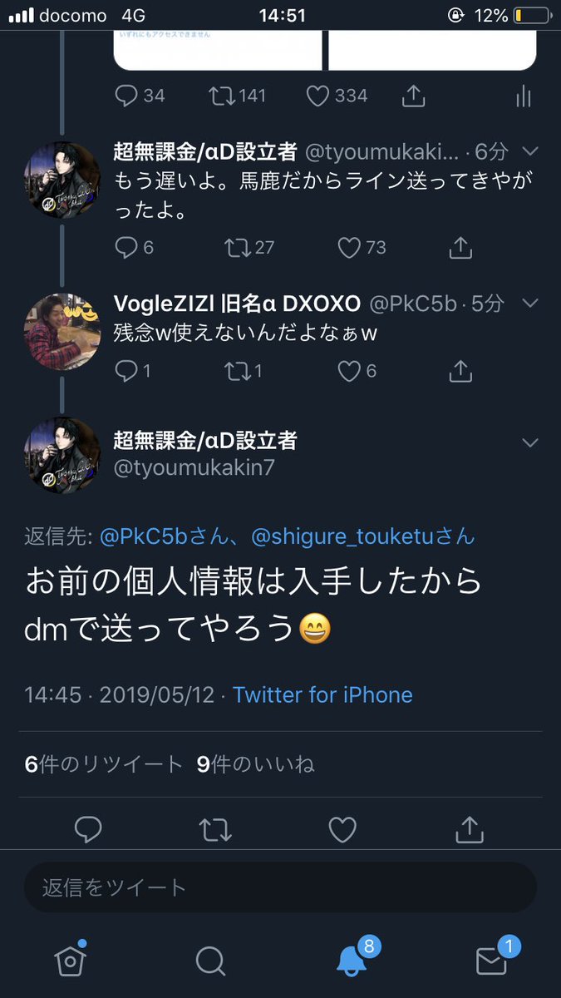
Task: Open the chevron menu on VogleZIZI's tweet
Action: (x=530, y=304)
